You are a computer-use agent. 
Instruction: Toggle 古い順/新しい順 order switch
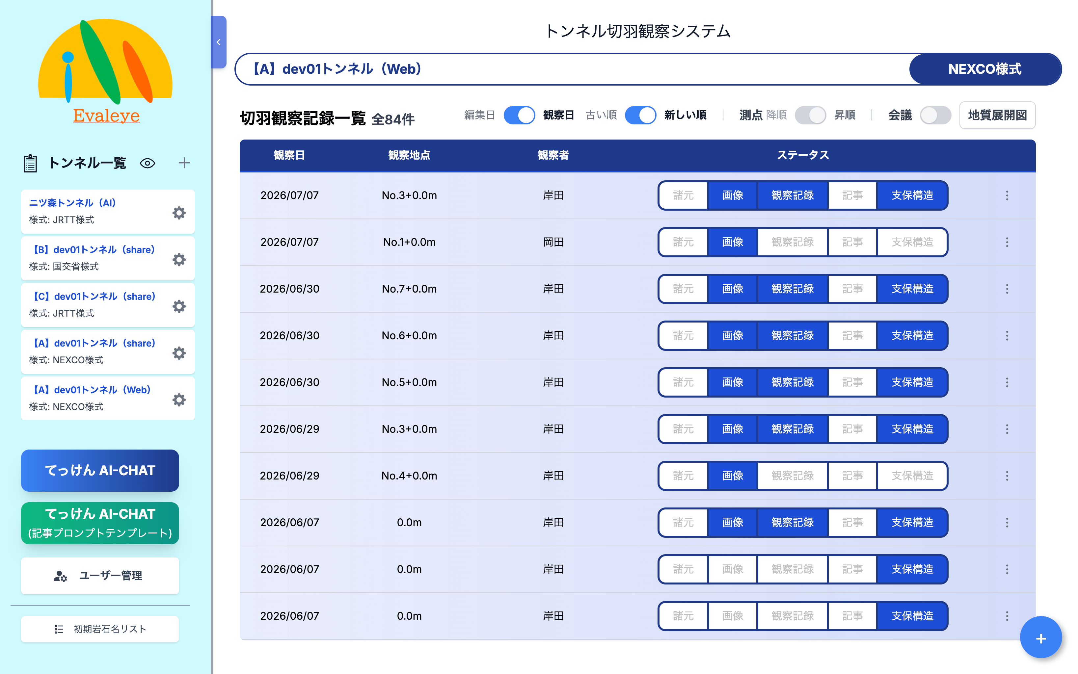pyautogui.click(x=640, y=116)
